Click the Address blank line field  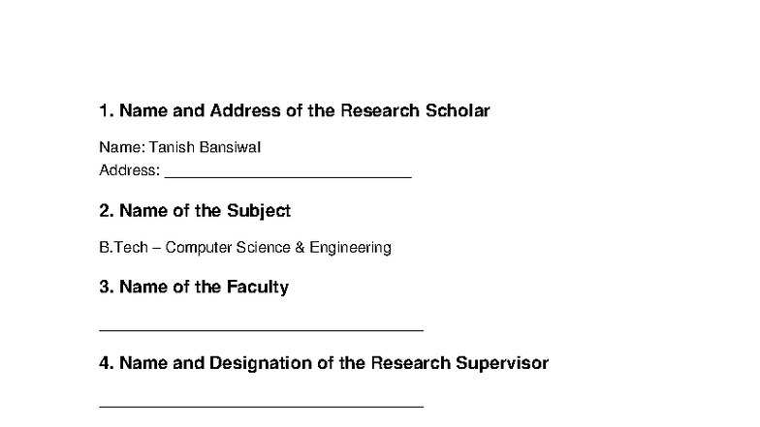[288, 174]
